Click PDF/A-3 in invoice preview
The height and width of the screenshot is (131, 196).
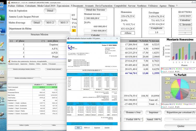tap(87, 128)
